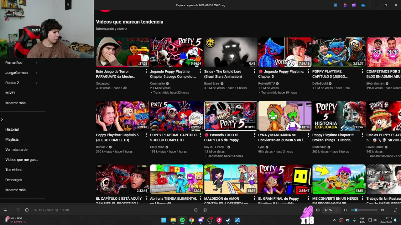This screenshot has height=225, width=401.
Task: Open Historia Explicada Poppy 5 thumbnail
Action: tap(339, 116)
